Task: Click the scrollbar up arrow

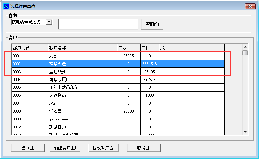Action: coord(245,47)
